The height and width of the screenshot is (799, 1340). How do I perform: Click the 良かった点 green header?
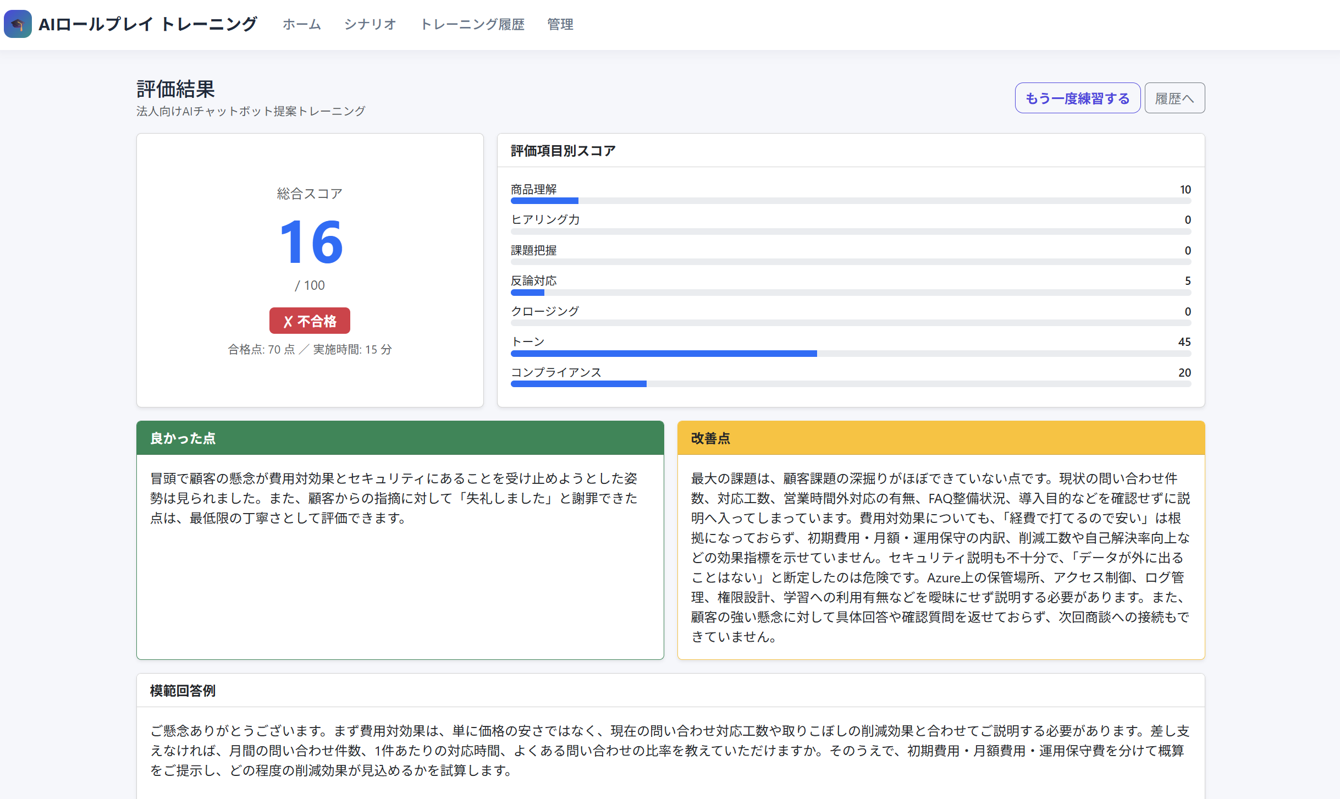pyautogui.click(x=400, y=438)
